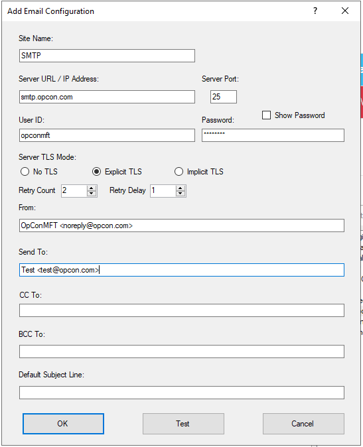363x447 pixels.
Task: Focus the CC To field
Action: pyautogui.click(x=182, y=310)
